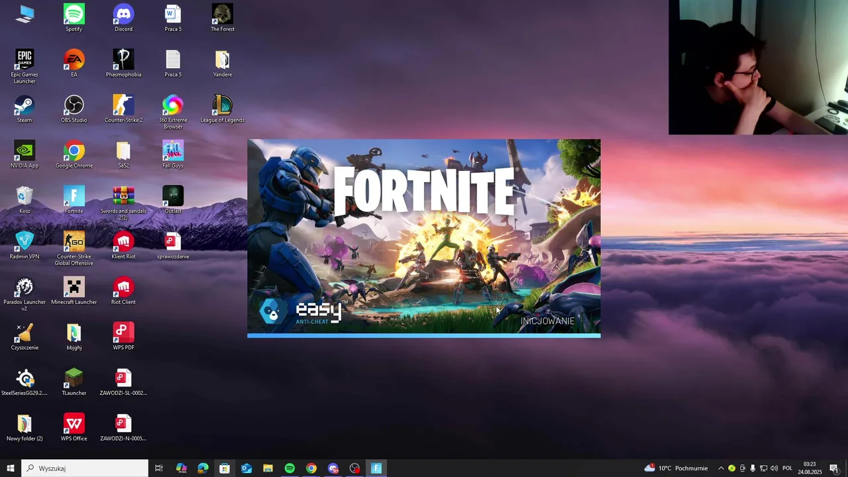Screen dimensions: 848x477
Task: Switch the POL input language indicator
Action: (787, 468)
